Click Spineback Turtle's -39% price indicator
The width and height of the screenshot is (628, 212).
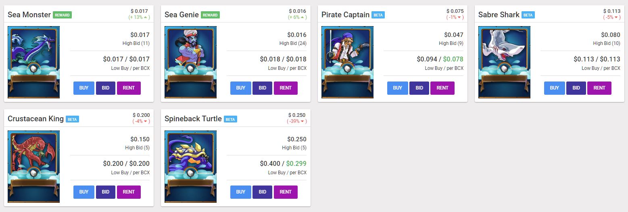click(x=296, y=121)
